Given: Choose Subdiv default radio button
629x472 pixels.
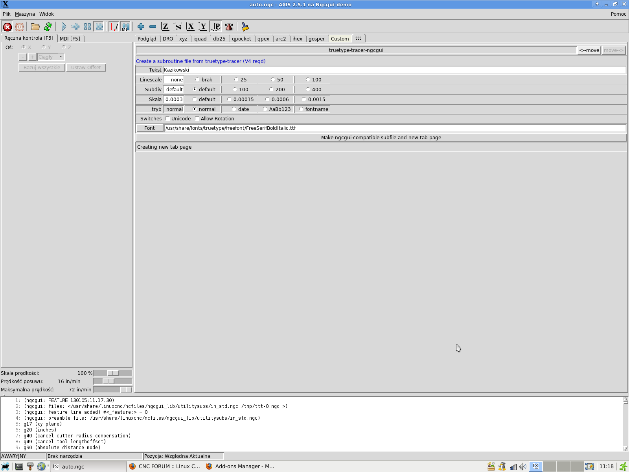Looking at the screenshot, I should coord(203,89).
